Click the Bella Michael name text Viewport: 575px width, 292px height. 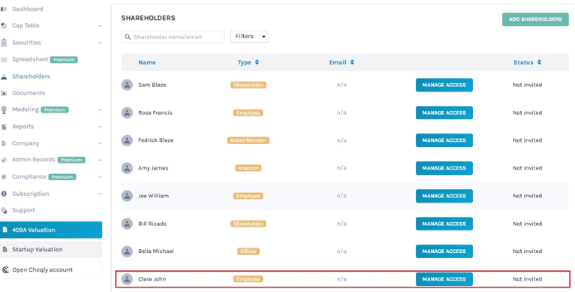click(x=156, y=251)
